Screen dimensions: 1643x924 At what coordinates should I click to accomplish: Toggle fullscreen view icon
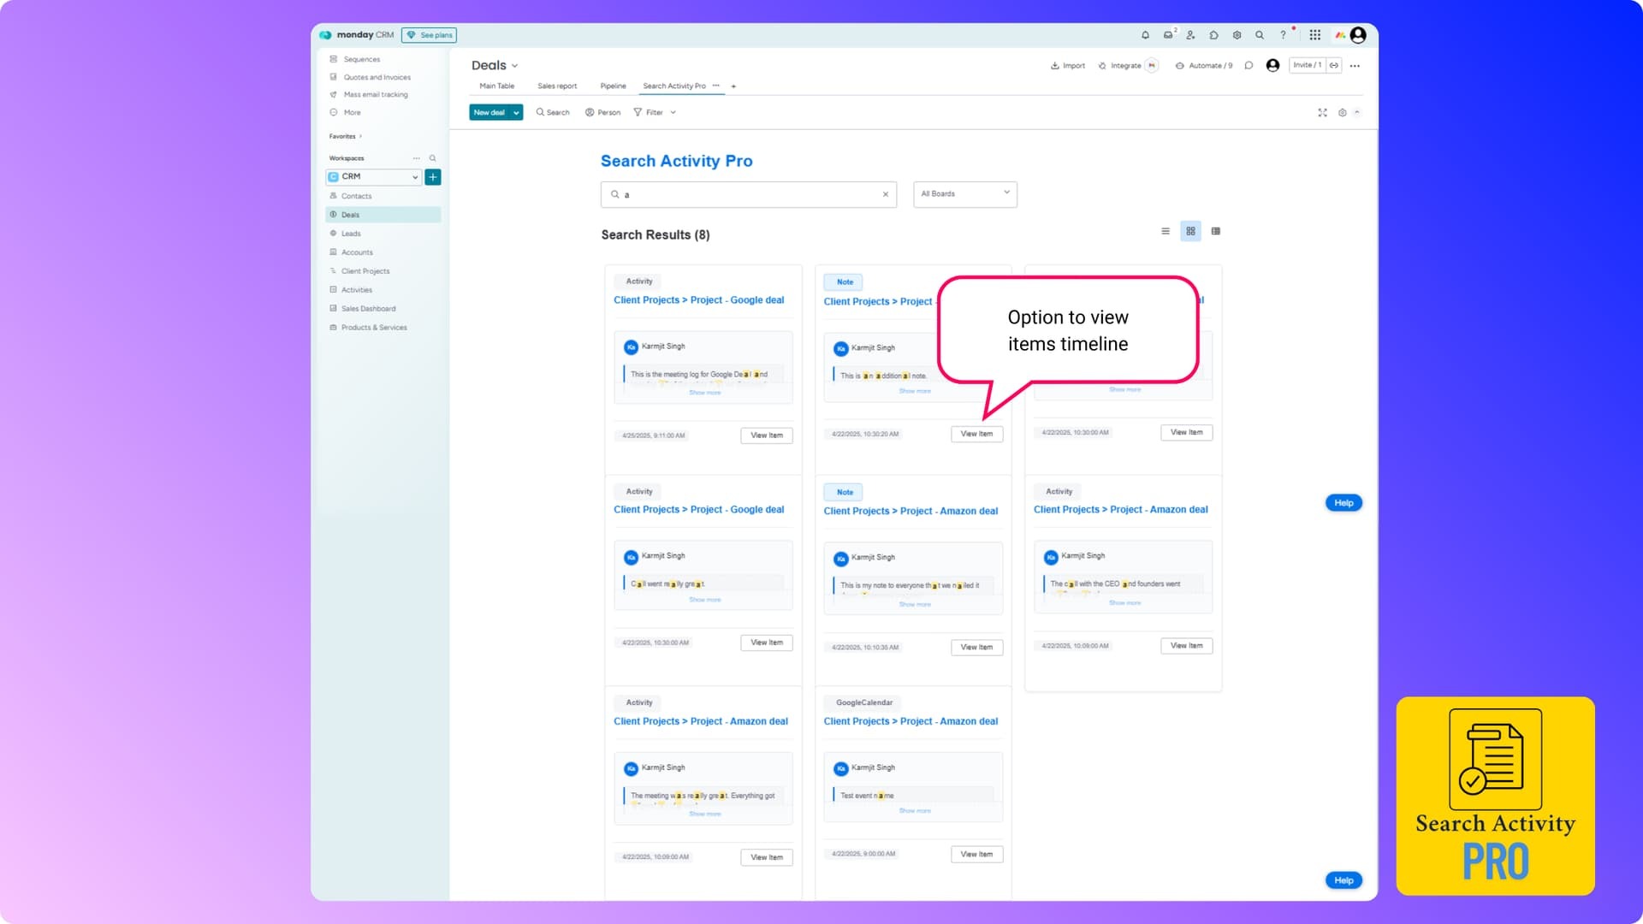[x=1322, y=113]
